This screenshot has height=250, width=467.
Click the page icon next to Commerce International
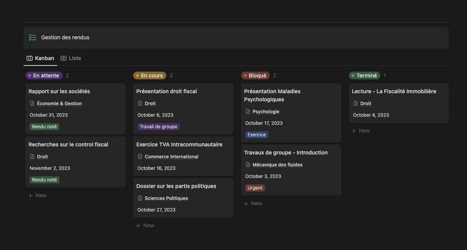[140, 156]
